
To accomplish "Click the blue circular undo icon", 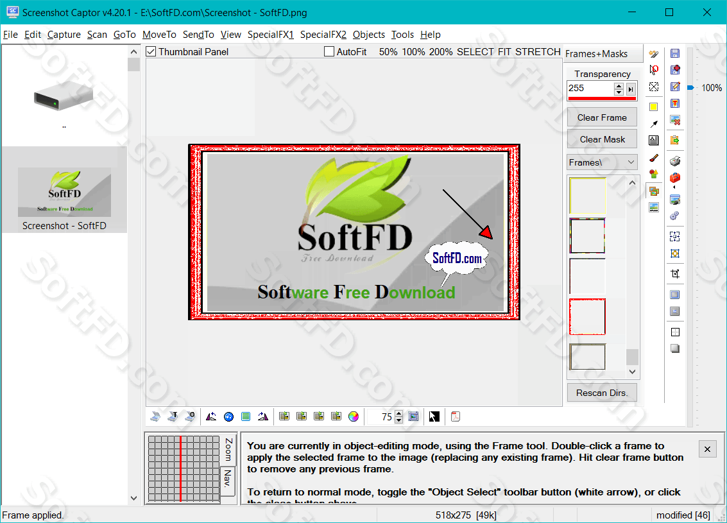I will tap(228, 417).
